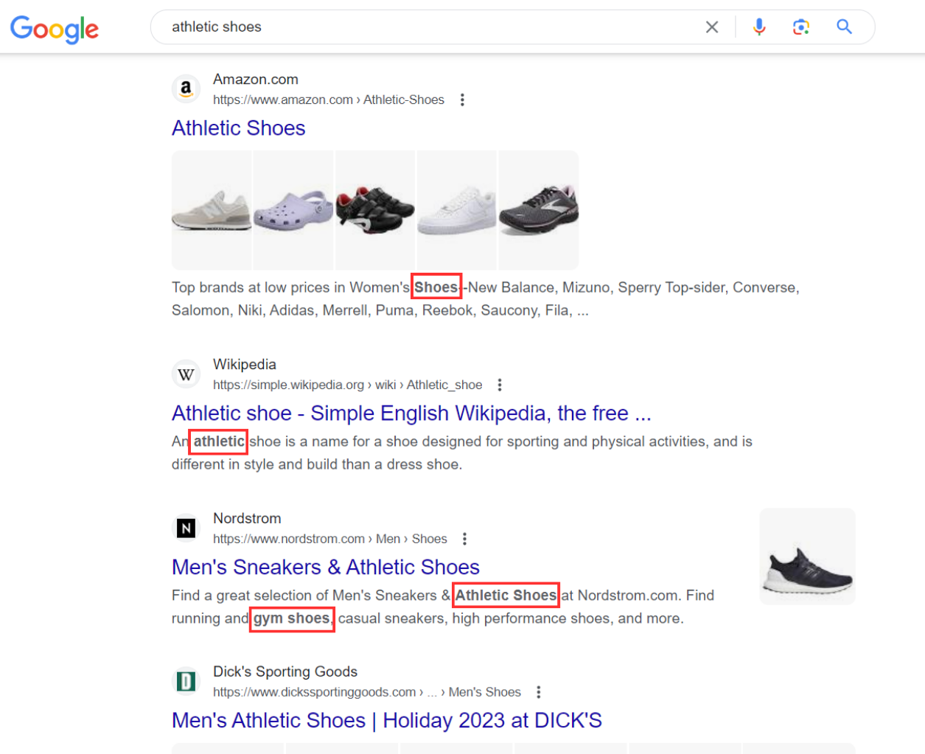This screenshot has width=925, height=754.
Task: Click the Amazon favicon beside Amazon.com
Action: (186, 88)
